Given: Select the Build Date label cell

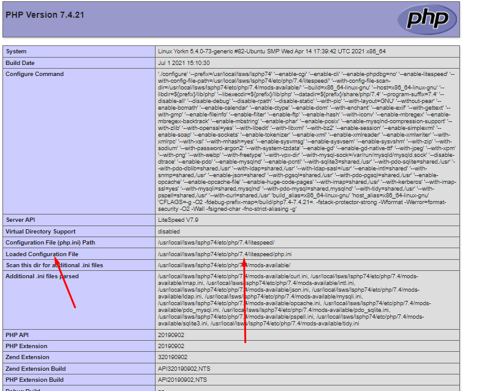Looking at the screenshot, I should coord(20,63).
